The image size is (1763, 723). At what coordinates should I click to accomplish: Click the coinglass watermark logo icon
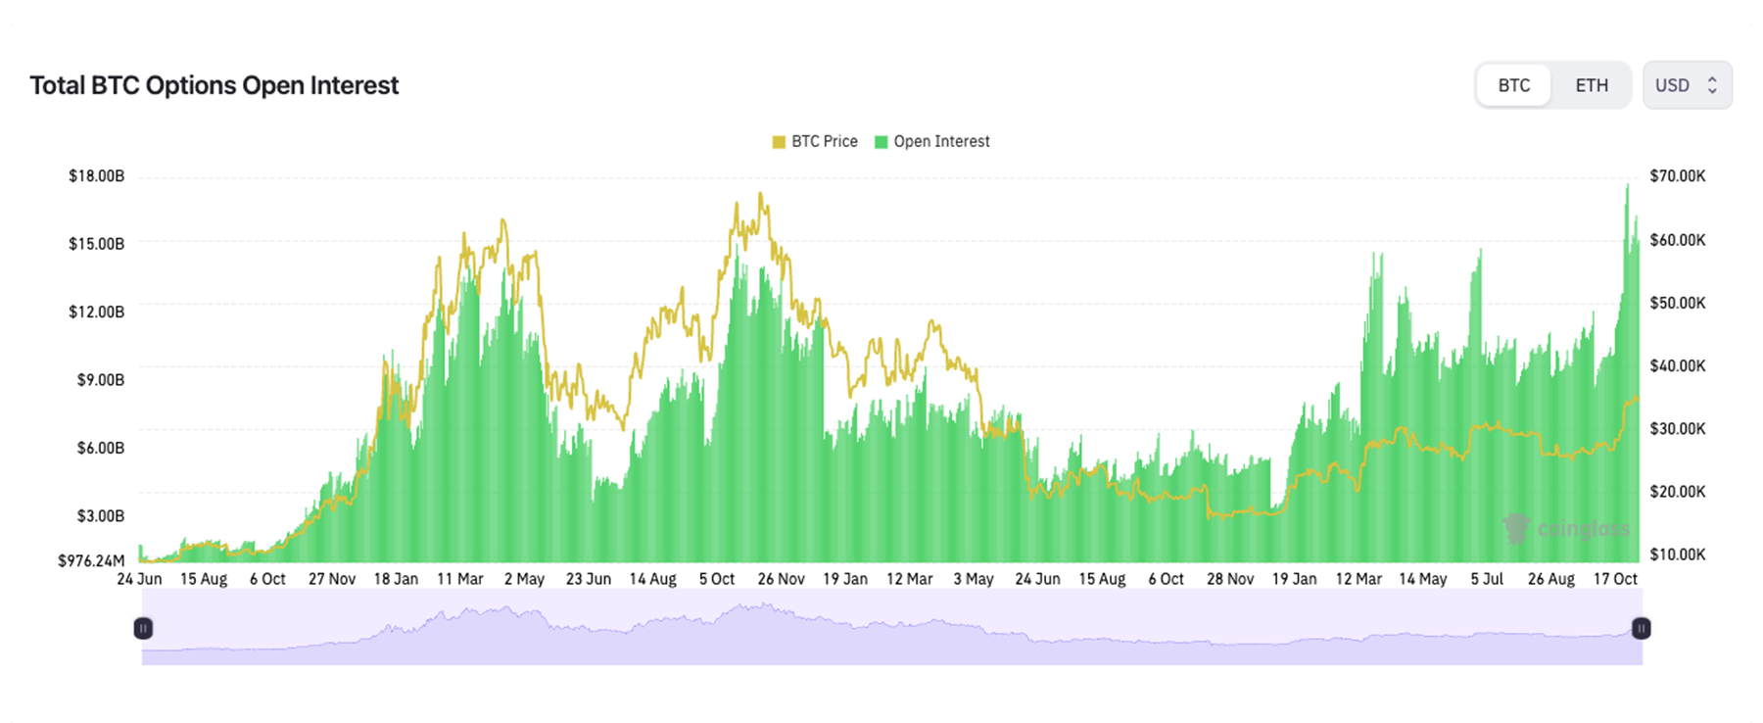point(1515,528)
